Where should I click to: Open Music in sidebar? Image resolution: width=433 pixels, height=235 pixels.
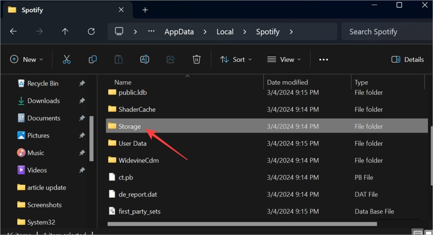coord(36,152)
